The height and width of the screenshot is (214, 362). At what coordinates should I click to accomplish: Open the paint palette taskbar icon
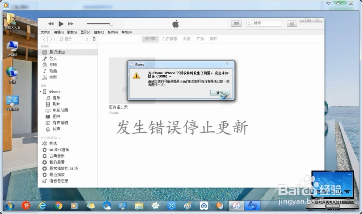pos(188,205)
